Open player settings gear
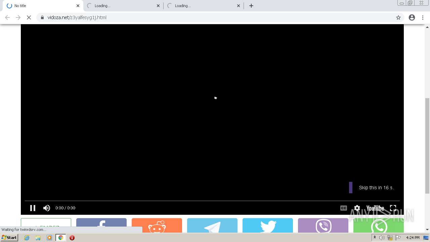Viewport: 430px width, 242px height. (357, 208)
